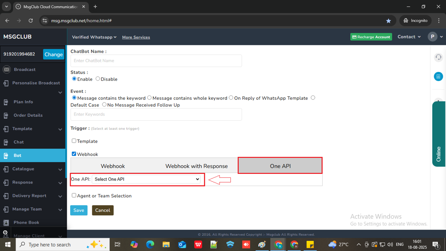Click the Phone Book sidebar icon

click(6, 223)
